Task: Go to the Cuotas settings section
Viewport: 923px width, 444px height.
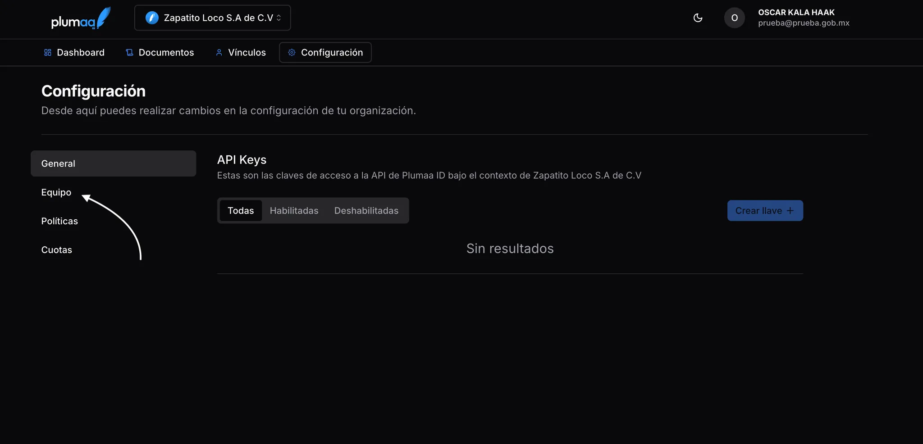Action: pos(57,250)
